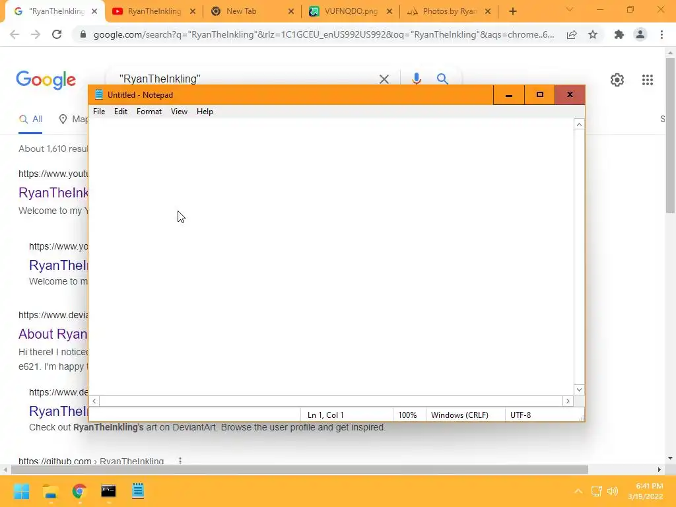Click the Google logo
Screen dimensions: 676x507
click(x=46, y=80)
